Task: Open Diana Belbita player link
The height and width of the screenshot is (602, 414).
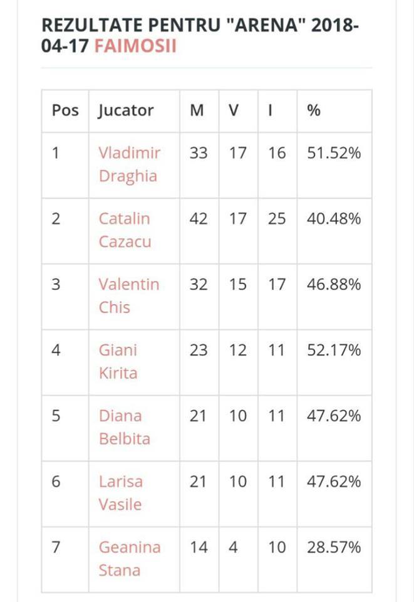Action: pos(124,427)
